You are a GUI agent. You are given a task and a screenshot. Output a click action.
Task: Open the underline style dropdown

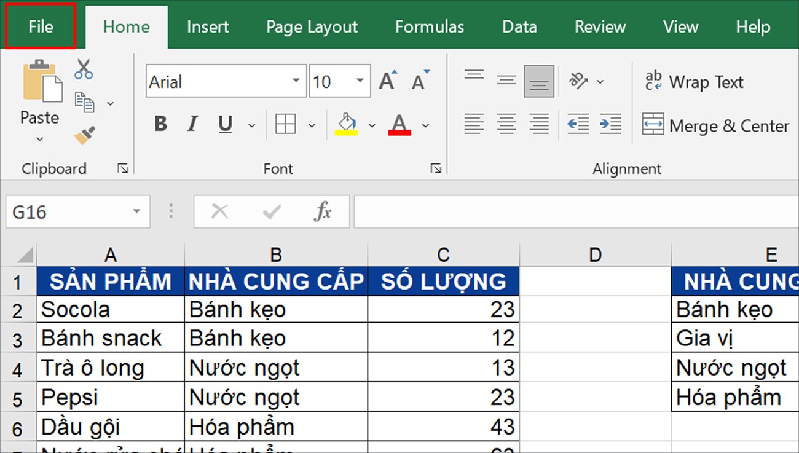(251, 125)
